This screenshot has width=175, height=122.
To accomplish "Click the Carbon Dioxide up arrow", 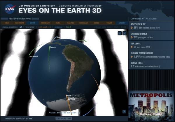I will coord(132,37).
